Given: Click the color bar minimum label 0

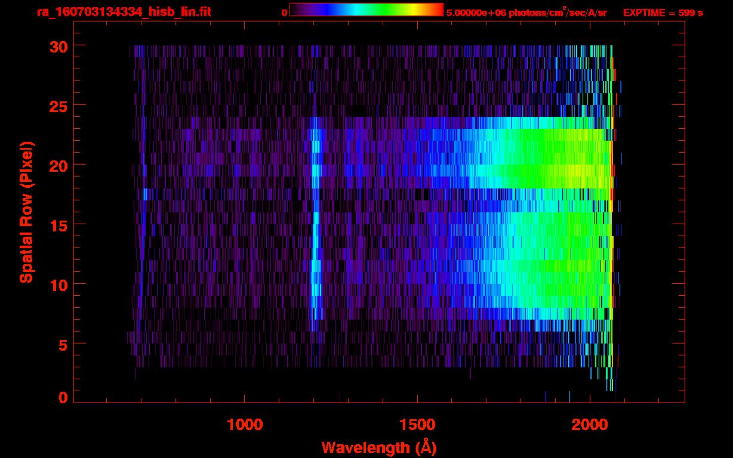Looking at the screenshot, I should (x=284, y=13).
